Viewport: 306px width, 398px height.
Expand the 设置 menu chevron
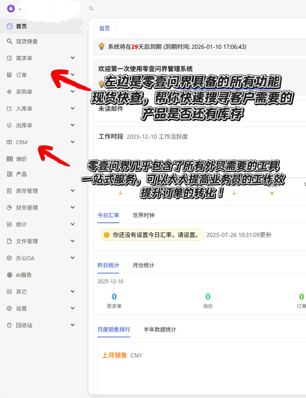pyautogui.click(x=73, y=308)
